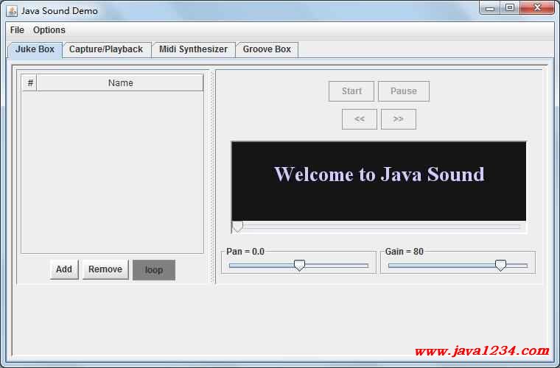Click the Name column header
Screen dimensions: 560x368
(x=120, y=83)
